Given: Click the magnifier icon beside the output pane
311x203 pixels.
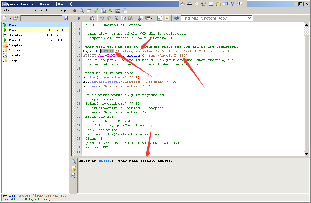Looking at the screenshot, I should coord(74,161).
